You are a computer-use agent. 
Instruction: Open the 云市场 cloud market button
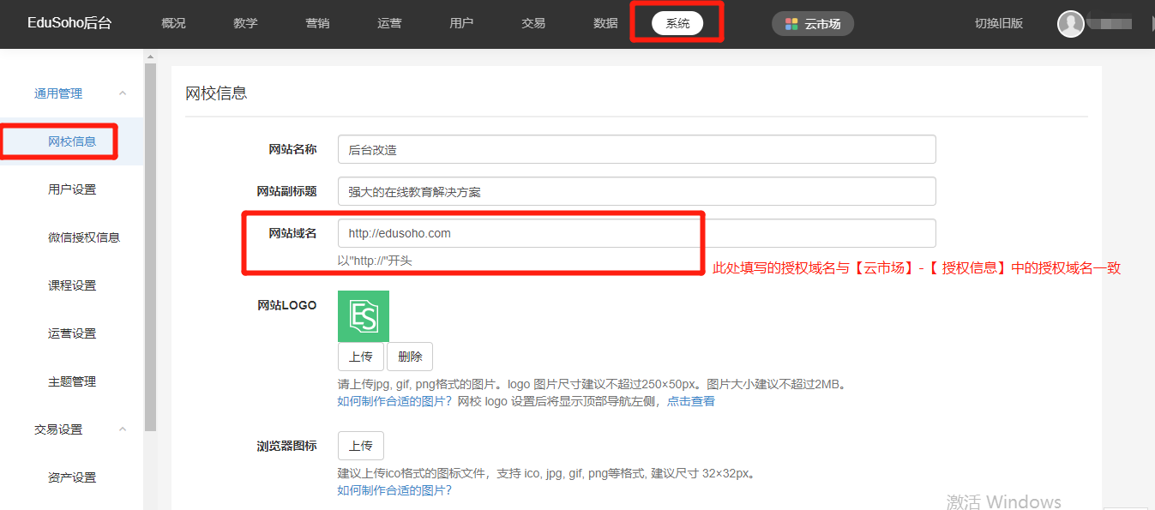coord(812,24)
